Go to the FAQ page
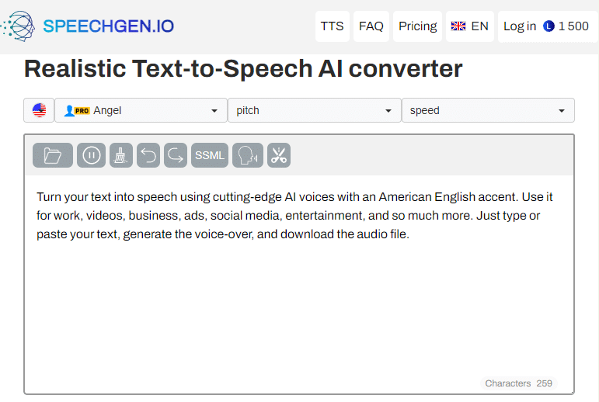 (x=371, y=26)
